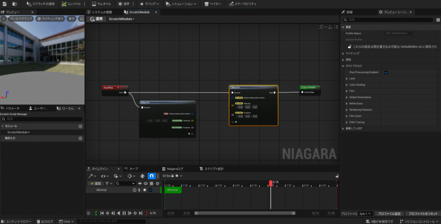The image size is (441, 224).
Task: Click the プロファイル追加 button
Action: coord(389,214)
